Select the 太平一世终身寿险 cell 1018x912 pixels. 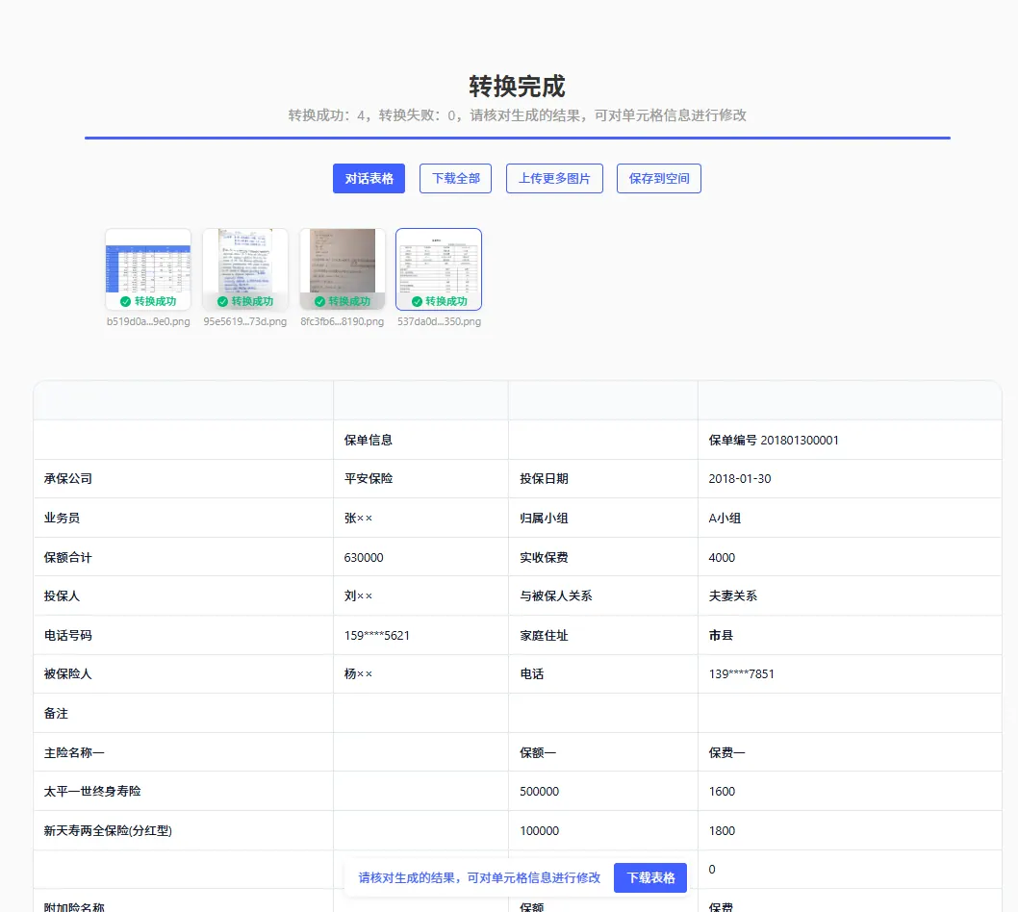[x=184, y=791]
